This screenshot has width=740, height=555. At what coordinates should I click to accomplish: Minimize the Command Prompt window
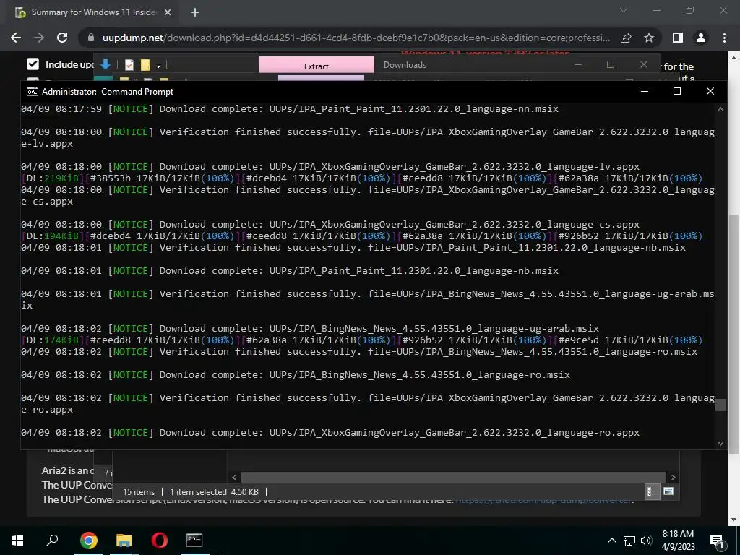click(x=645, y=91)
